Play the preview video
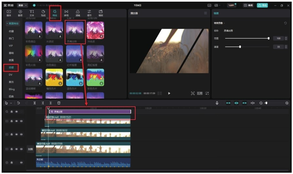293x174 pixels. click(169, 93)
